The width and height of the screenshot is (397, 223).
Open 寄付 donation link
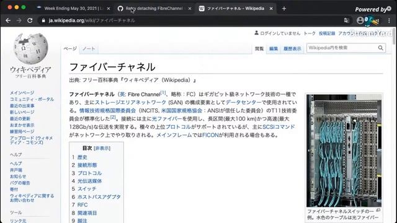(14, 190)
